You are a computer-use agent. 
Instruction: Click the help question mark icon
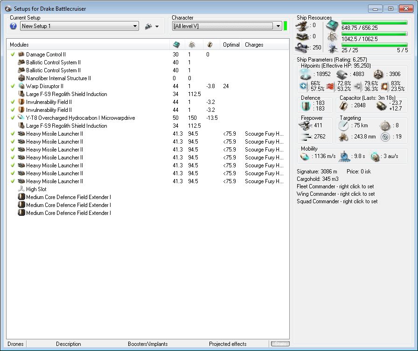tap(13, 26)
